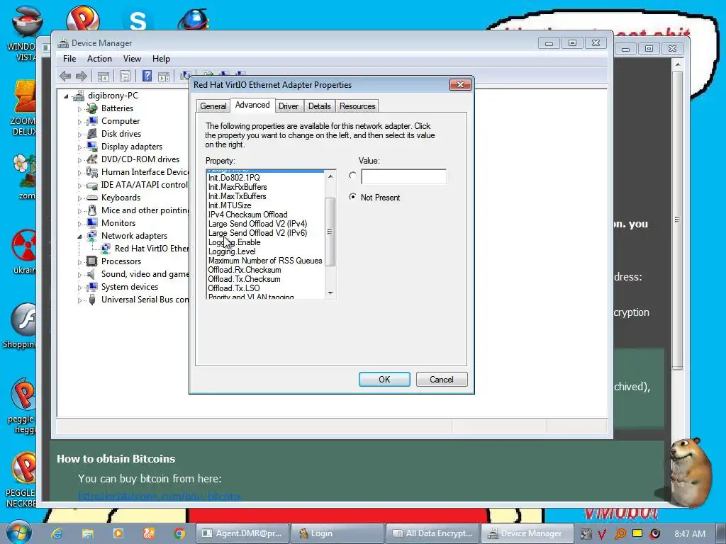Launch UC Browser from the taskbar
Screen dimensions: 726x544
(x=149, y=533)
